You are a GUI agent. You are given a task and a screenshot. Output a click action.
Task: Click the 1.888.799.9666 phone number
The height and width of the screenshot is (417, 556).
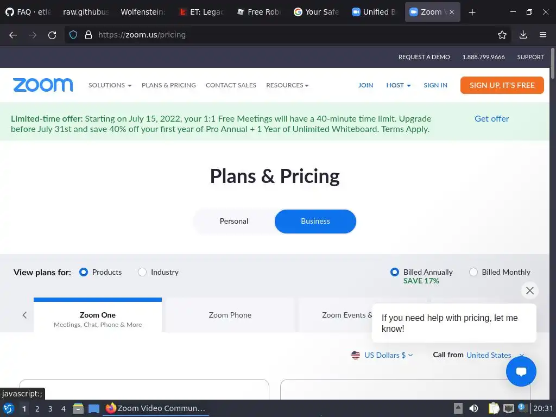coord(483,57)
